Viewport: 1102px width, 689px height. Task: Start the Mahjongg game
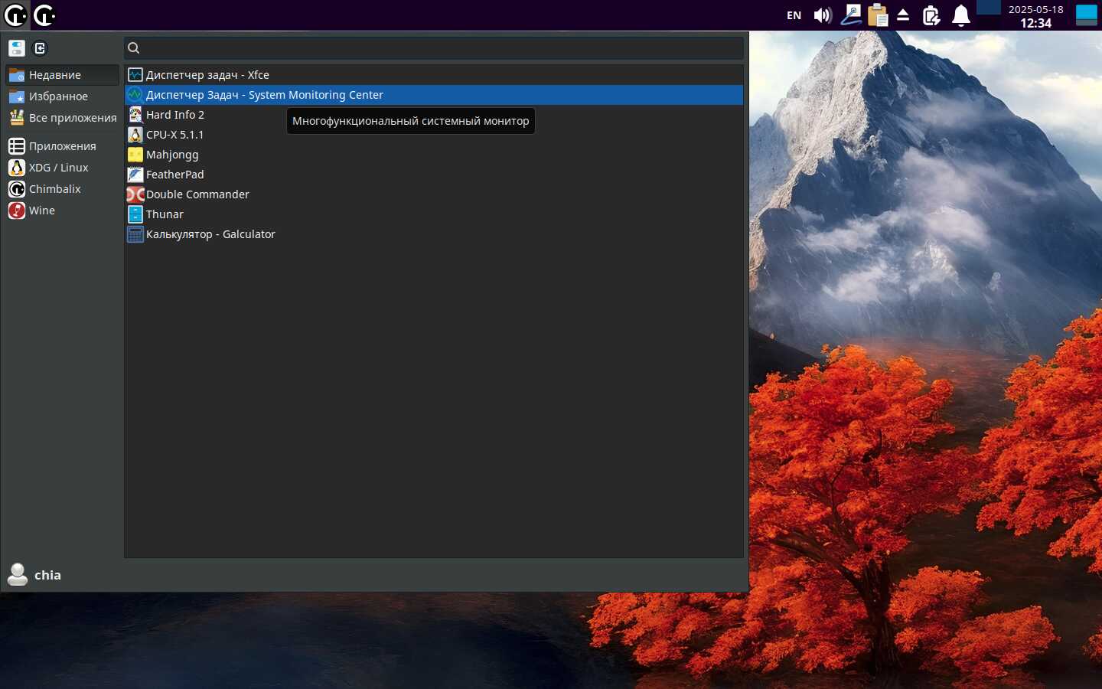click(172, 155)
